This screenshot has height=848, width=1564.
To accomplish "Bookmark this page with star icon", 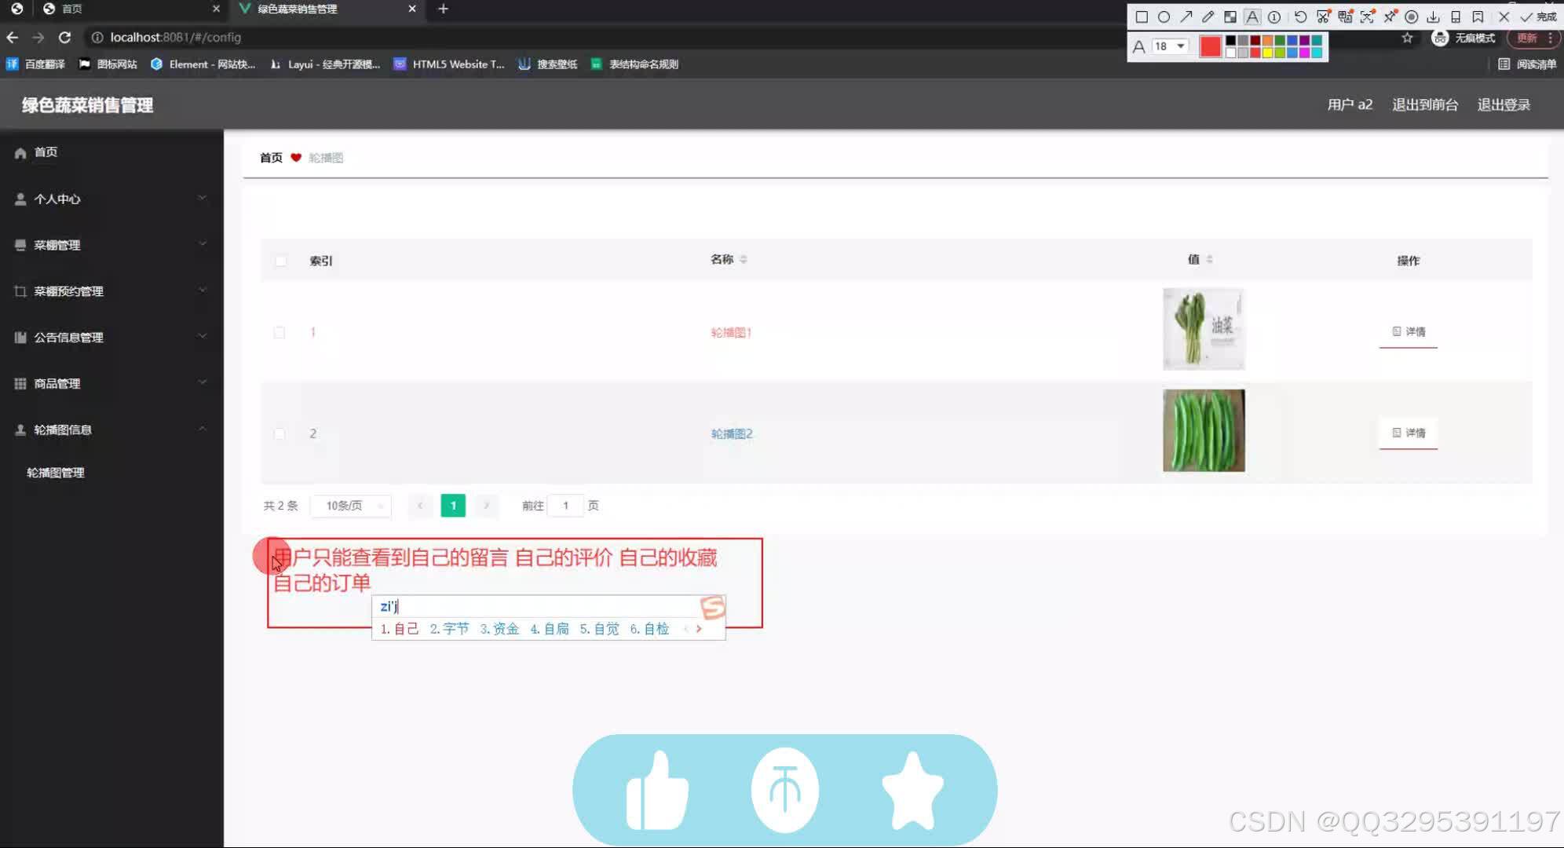I will click(x=1407, y=38).
